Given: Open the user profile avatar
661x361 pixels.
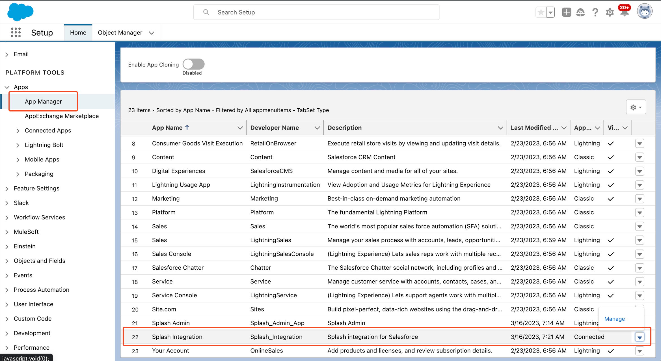Looking at the screenshot, I should point(645,12).
